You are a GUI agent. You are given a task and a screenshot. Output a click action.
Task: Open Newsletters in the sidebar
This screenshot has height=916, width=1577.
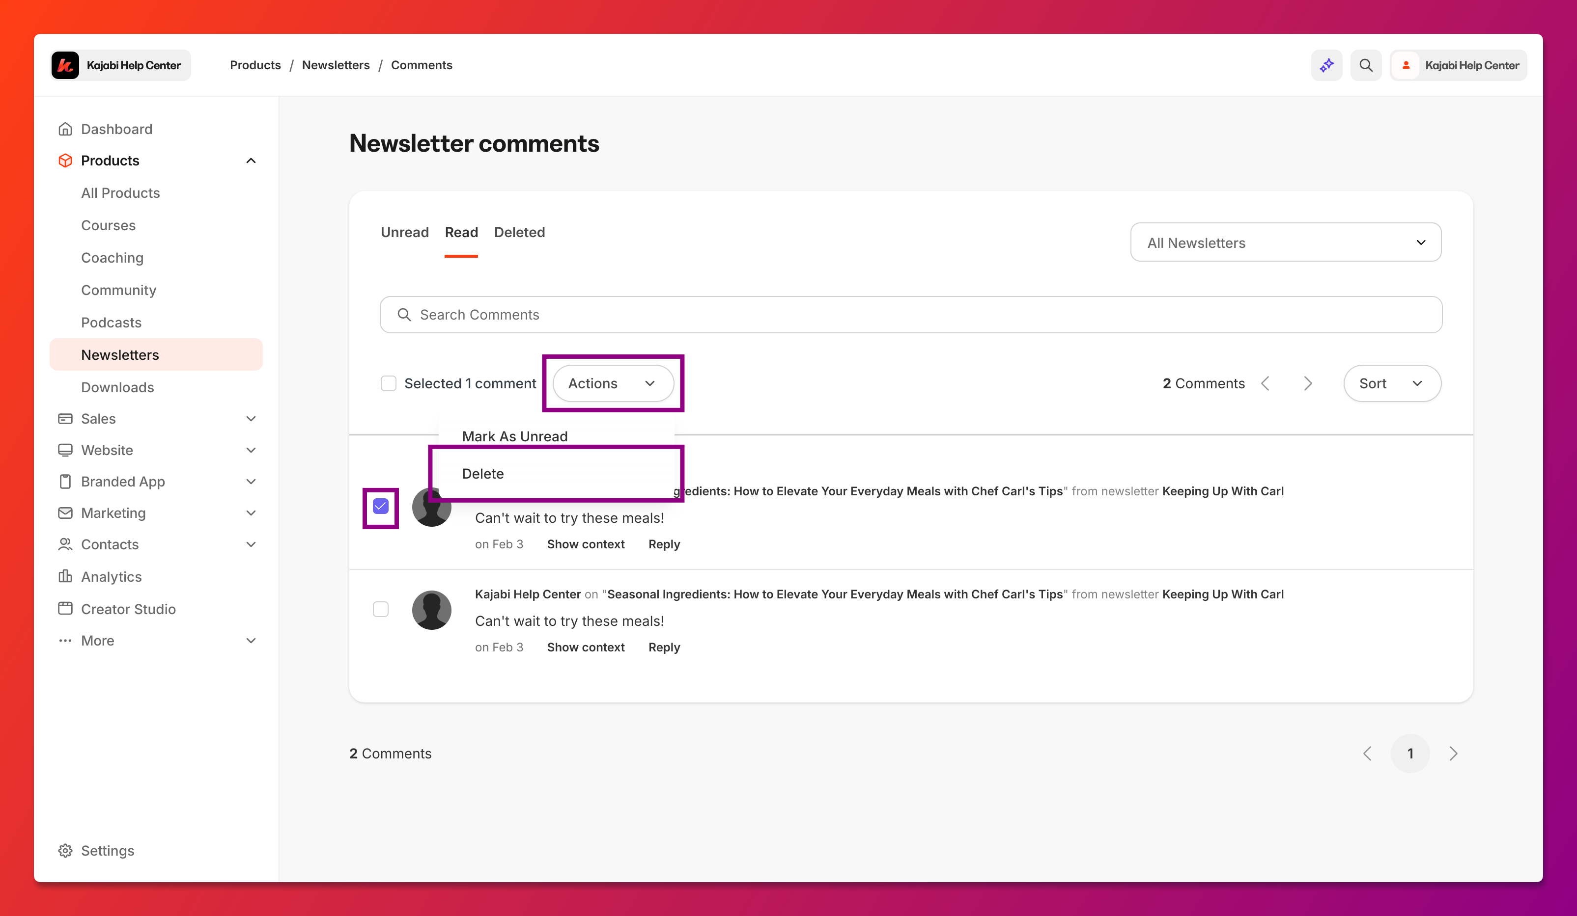click(156, 355)
